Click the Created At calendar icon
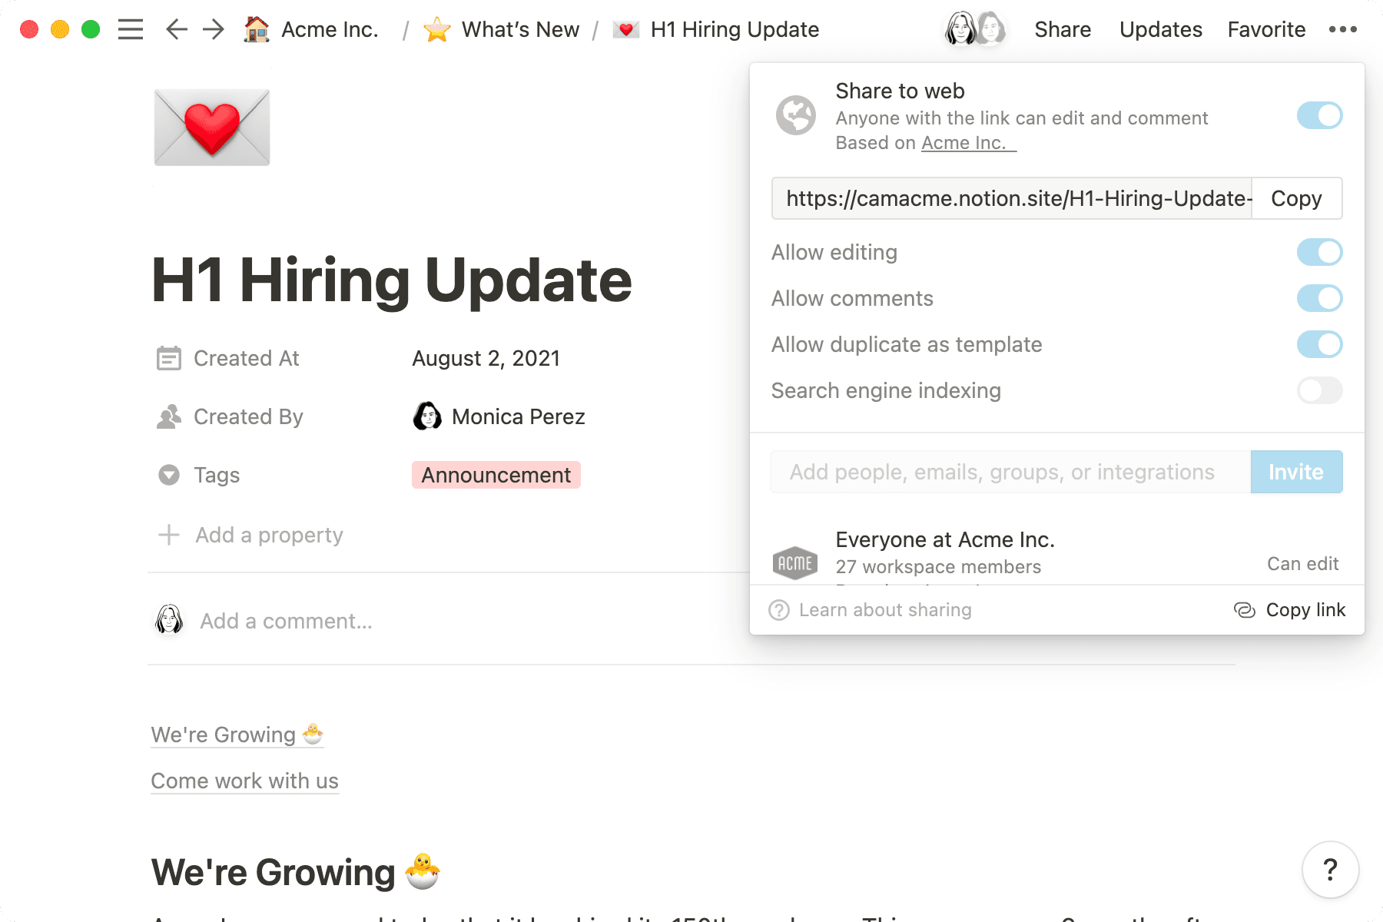 coord(168,357)
